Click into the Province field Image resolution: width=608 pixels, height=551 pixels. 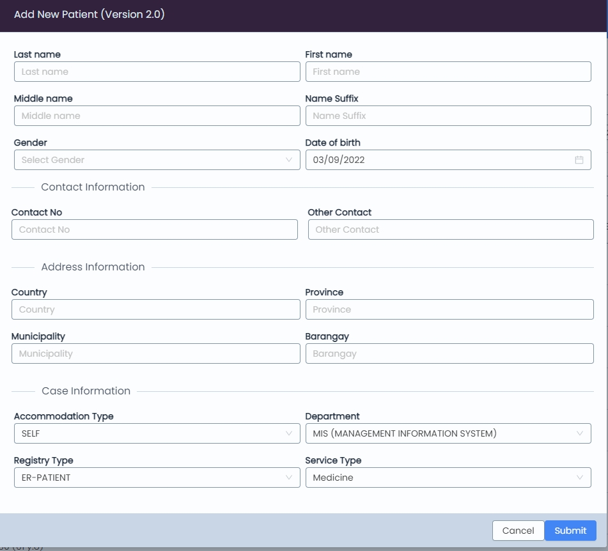(449, 309)
